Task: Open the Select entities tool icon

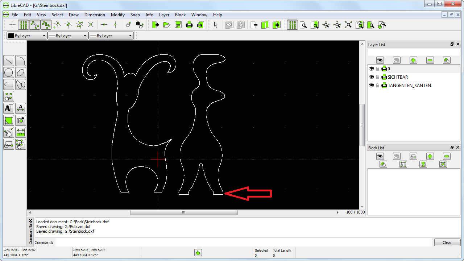Action: point(21,144)
